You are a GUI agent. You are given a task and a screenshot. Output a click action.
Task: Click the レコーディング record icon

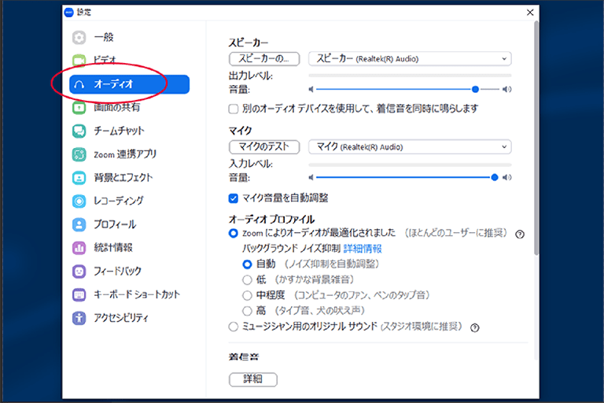click(79, 201)
